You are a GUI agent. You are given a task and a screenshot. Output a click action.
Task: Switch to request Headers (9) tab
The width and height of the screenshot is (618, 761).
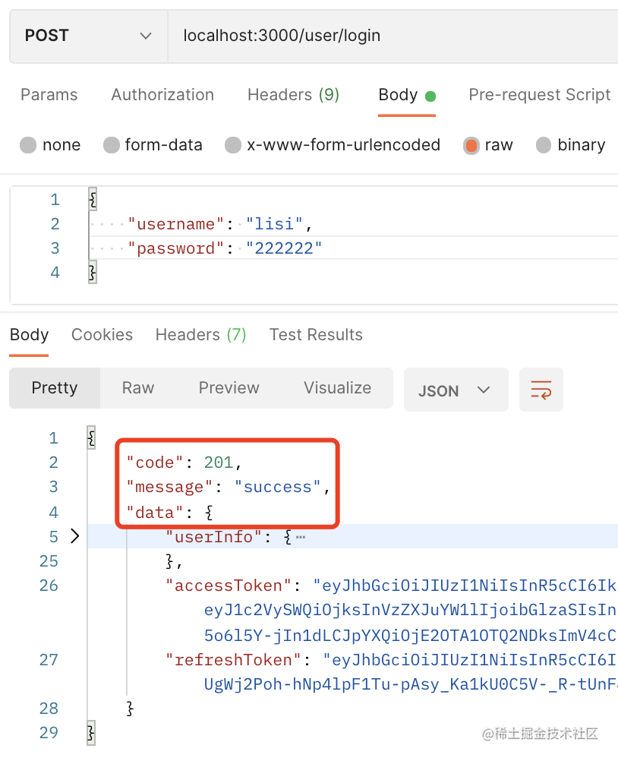pos(293,95)
